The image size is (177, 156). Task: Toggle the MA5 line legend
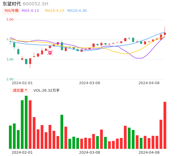[x=30, y=11]
